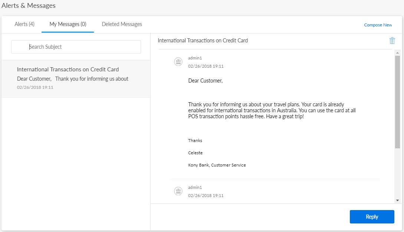
Task: Click the Compose New link
Action: click(378, 25)
